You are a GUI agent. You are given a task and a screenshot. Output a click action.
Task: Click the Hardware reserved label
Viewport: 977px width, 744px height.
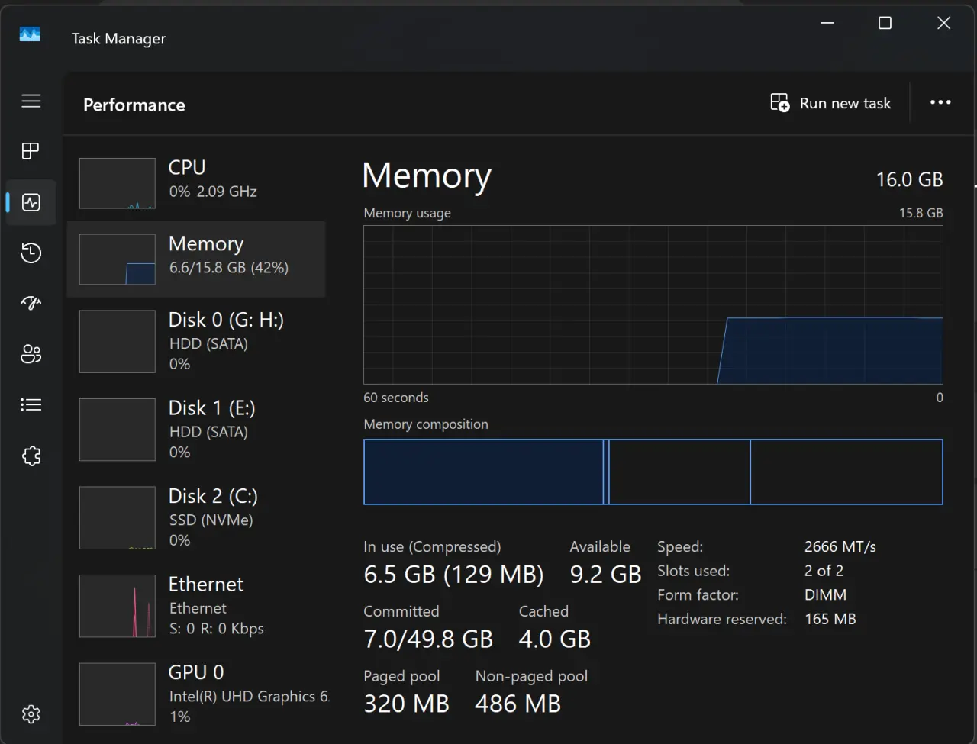point(722,619)
